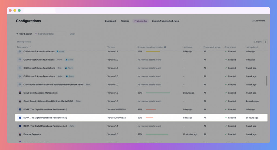This screenshot has height=150, width=277.
Task: Click the table's vertical scrollbar
Action: [x=266, y=81]
